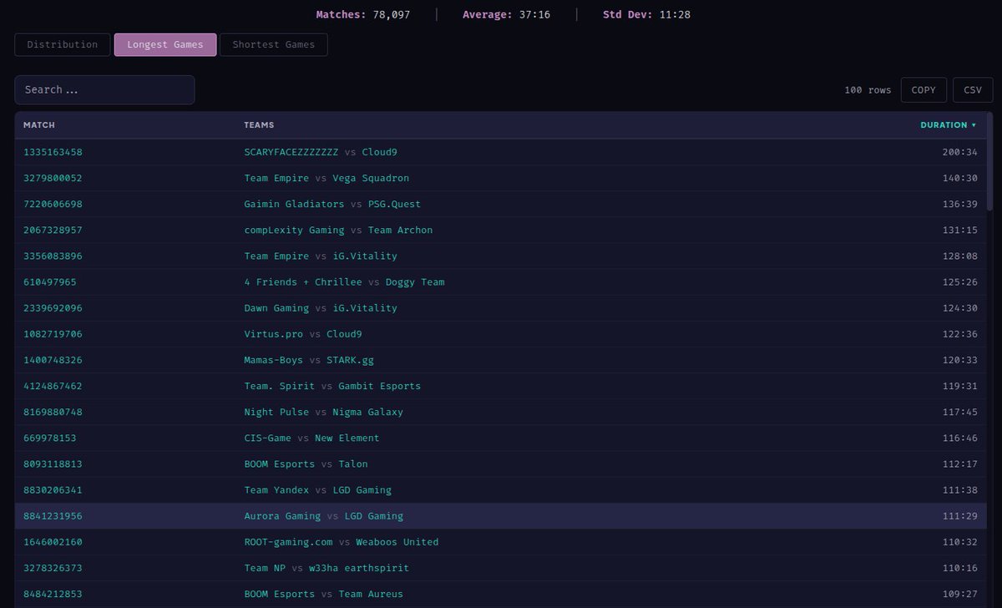
Task: Sort by the MATCH column header
Action: (x=39, y=125)
